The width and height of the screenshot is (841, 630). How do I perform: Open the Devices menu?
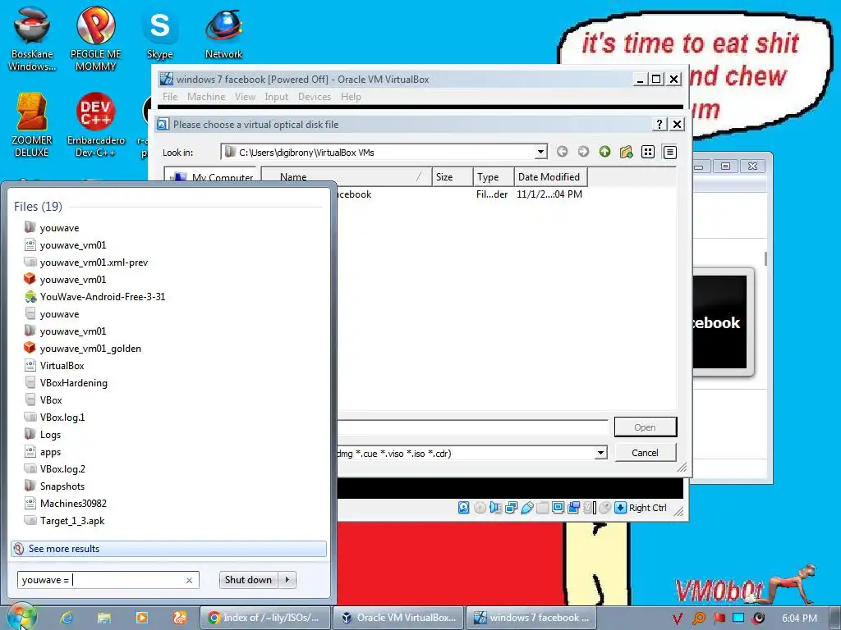pos(315,97)
